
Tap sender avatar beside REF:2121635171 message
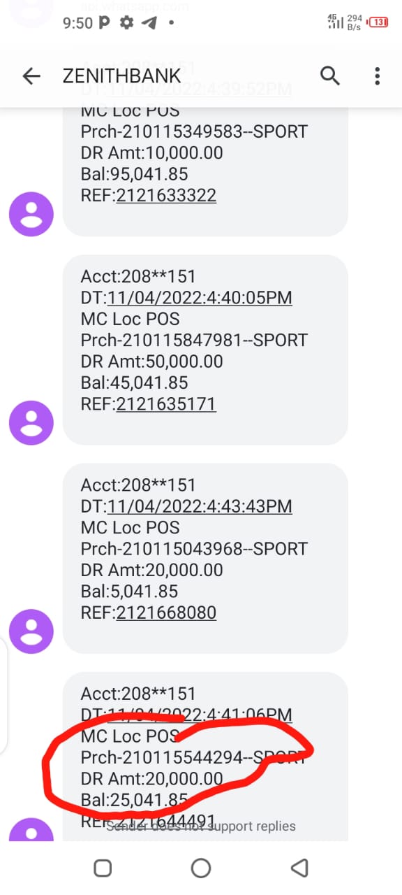coord(31,423)
